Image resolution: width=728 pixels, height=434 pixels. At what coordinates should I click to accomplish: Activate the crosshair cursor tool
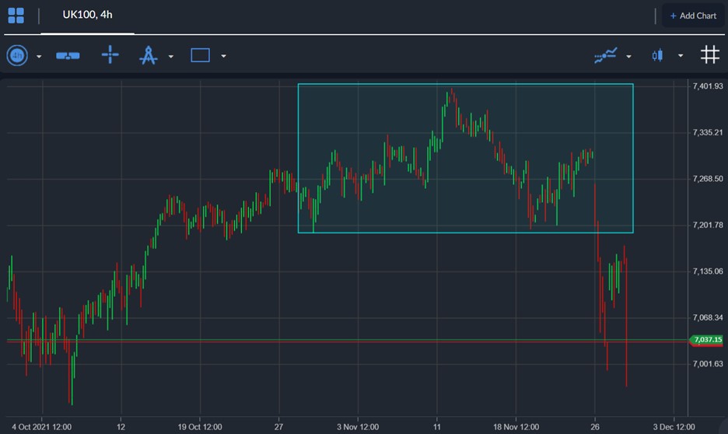pyautogui.click(x=110, y=54)
